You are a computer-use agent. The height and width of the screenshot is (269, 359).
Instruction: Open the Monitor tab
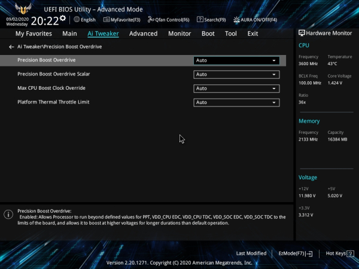click(x=180, y=33)
